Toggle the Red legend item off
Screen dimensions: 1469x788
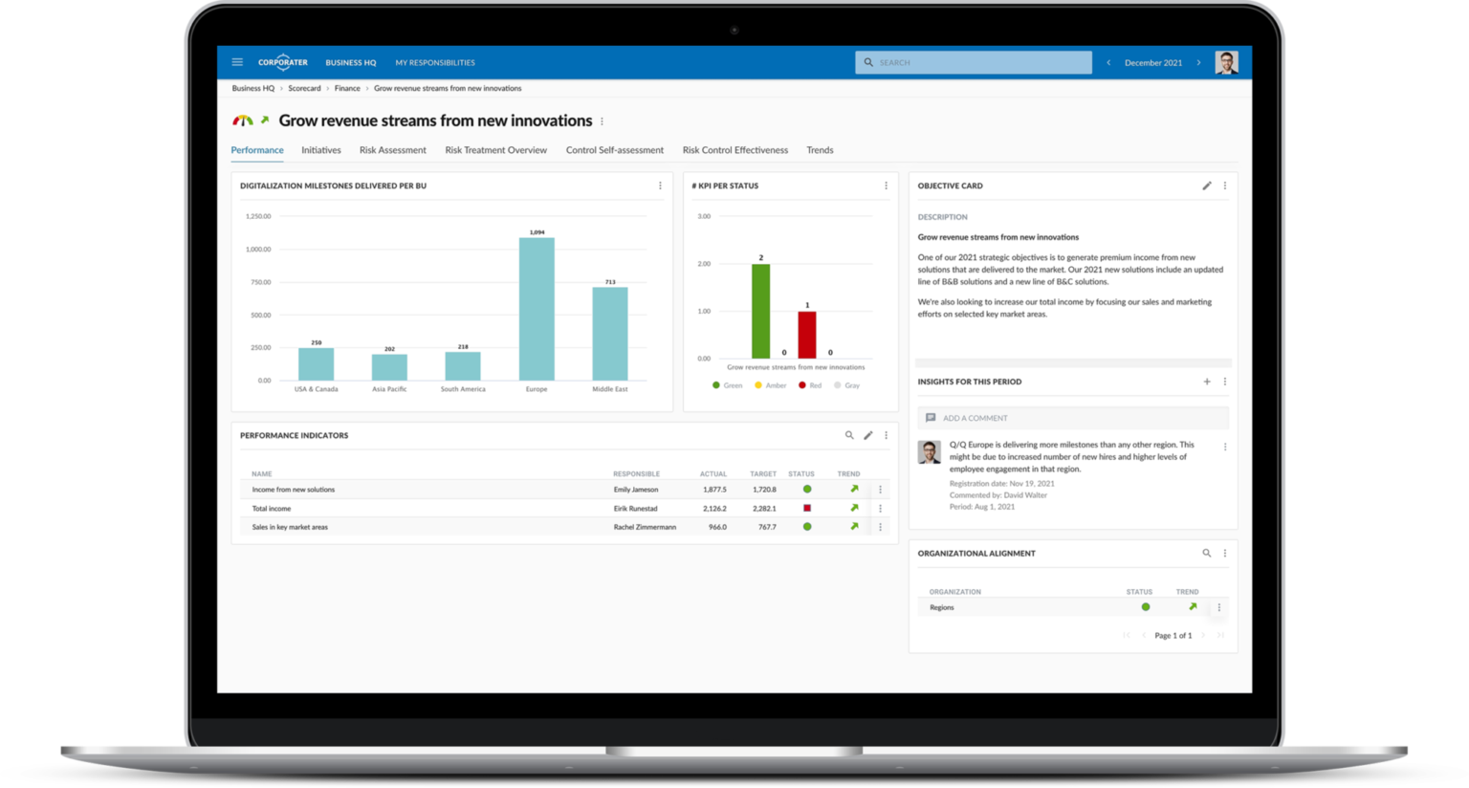pos(810,385)
